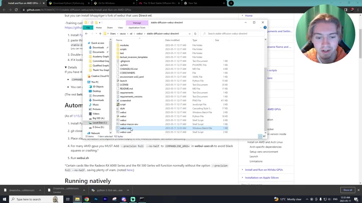Click the Explorer search box

click(232, 34)
